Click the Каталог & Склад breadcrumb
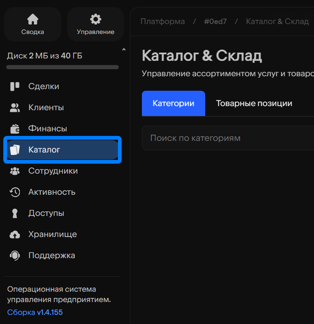 pos(277,21)
